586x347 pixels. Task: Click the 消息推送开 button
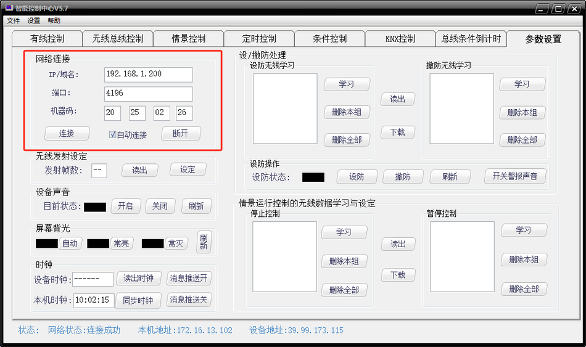[189, 278]
